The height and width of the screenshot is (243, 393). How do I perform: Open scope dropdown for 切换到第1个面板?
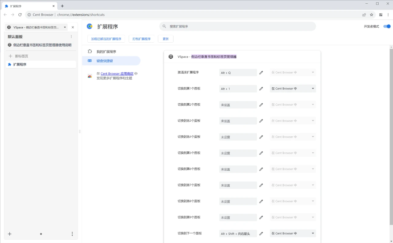(x=293, y=89)
